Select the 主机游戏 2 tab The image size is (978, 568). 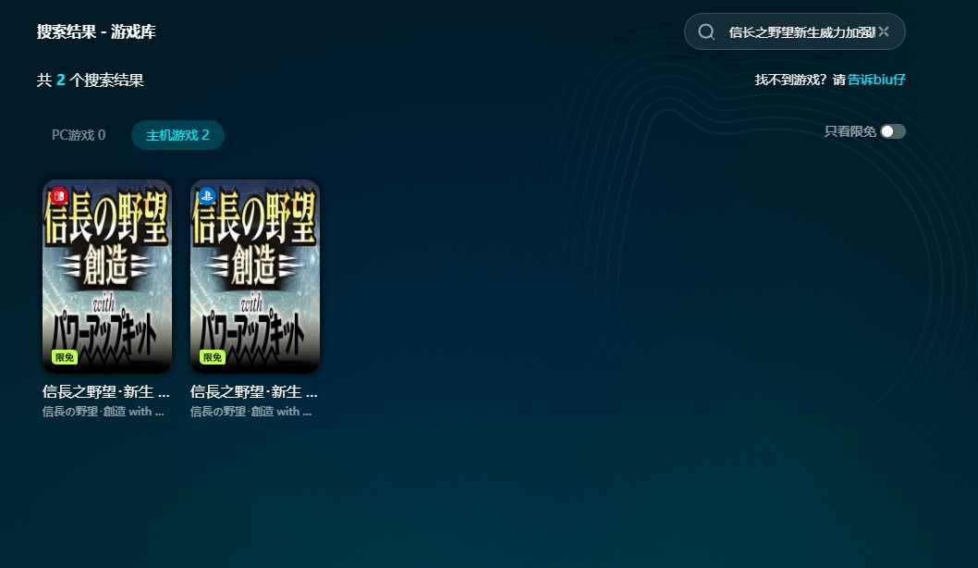tap(177, 135)
